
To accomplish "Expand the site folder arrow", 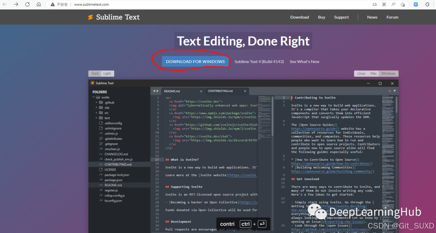I will pyautogui.click(x=96, y=107).
